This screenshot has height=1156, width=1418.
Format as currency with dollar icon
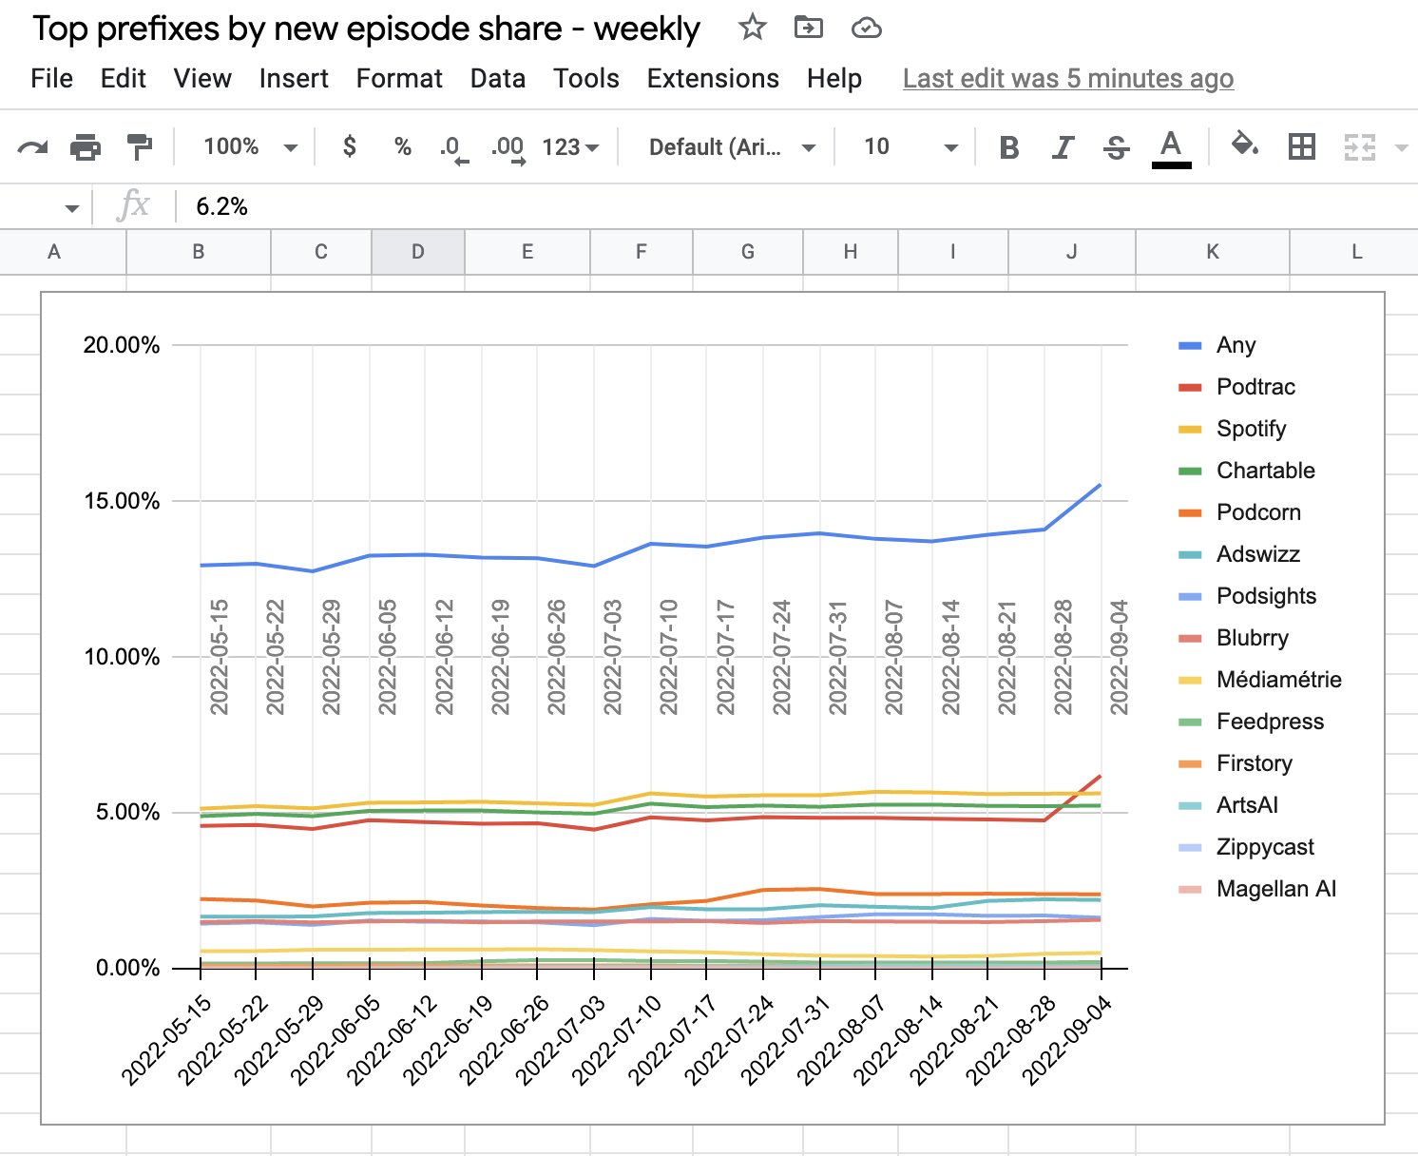coord(350,146)
